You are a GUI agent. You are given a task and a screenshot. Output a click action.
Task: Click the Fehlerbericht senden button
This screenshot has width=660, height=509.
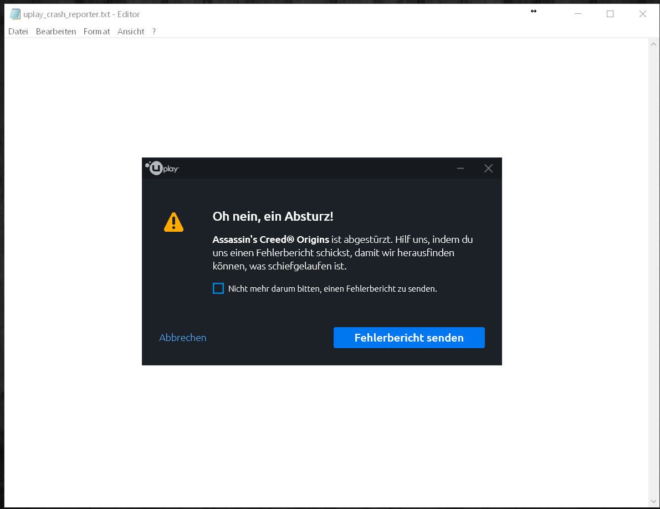(409, 338)
